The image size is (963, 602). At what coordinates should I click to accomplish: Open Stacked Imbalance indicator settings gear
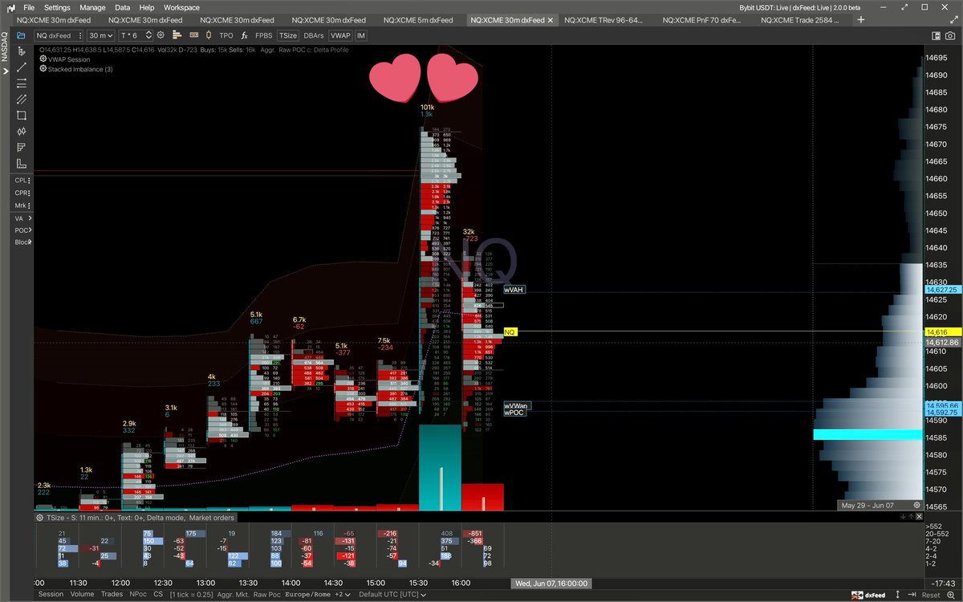tap(43, 69)
